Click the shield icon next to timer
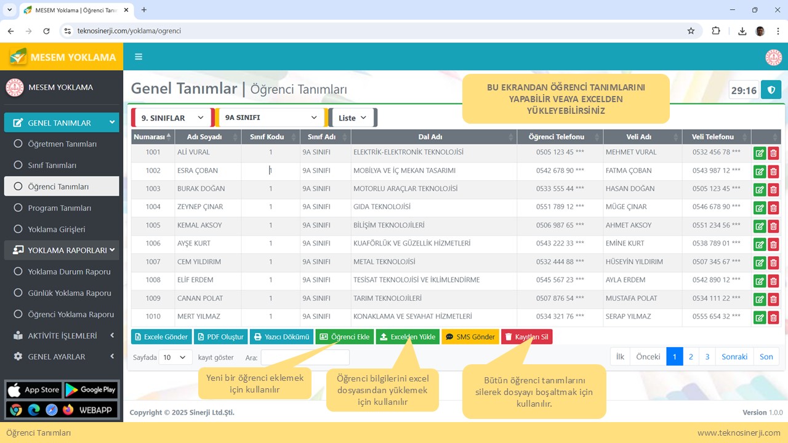This screenshot has width=788, height=443. (771, 90)
